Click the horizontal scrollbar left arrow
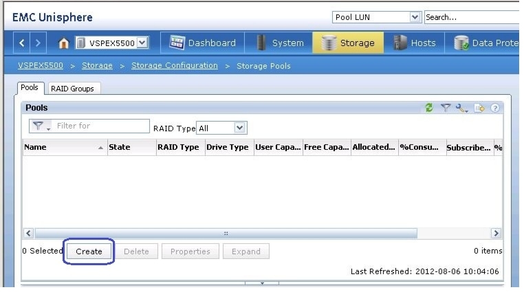524x292 pixels. [x=28, y=233]
